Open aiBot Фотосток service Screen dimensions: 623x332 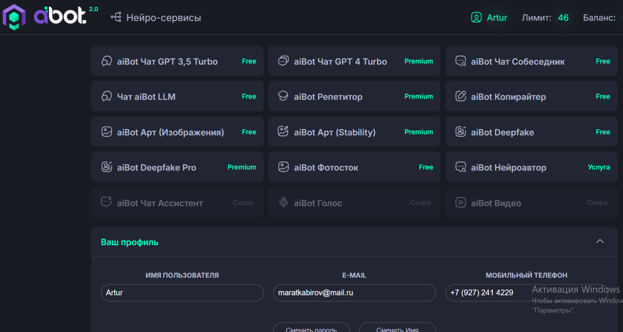pyautogui.click(x=354, y=167)
